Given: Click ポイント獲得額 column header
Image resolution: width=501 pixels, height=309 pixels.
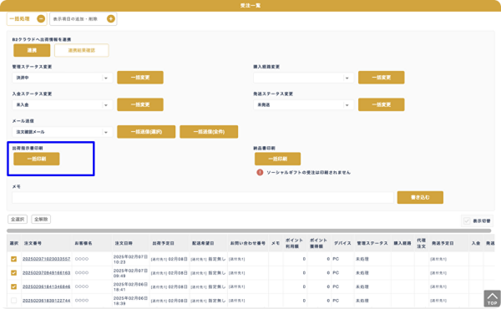Looking at the screenshot, I should (318, 243).
